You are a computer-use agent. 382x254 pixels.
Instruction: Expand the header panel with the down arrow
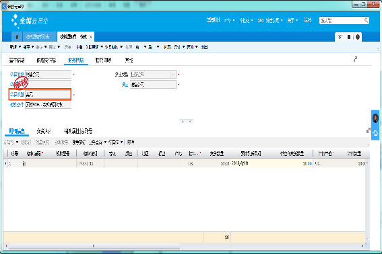(x=191, y=121)
